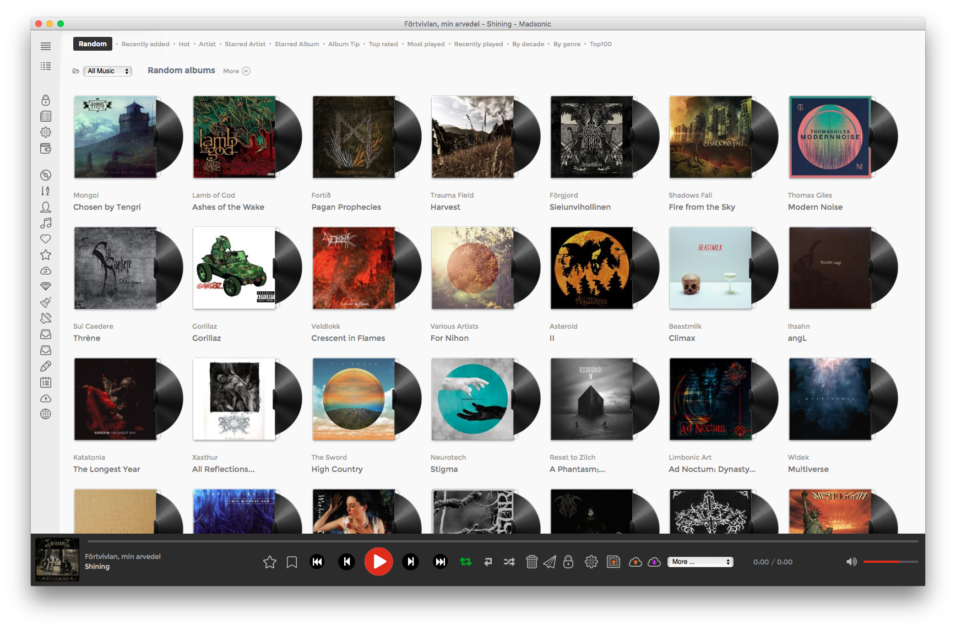Mute audio with the speaker icon
The image size is (956, 630).
tap(851, 562)
